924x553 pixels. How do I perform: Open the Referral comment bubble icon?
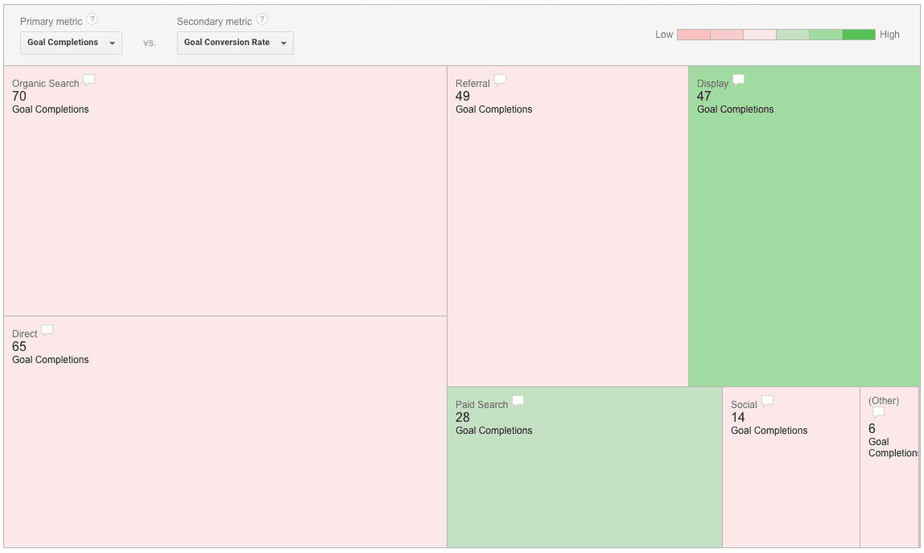click(501, 80)
